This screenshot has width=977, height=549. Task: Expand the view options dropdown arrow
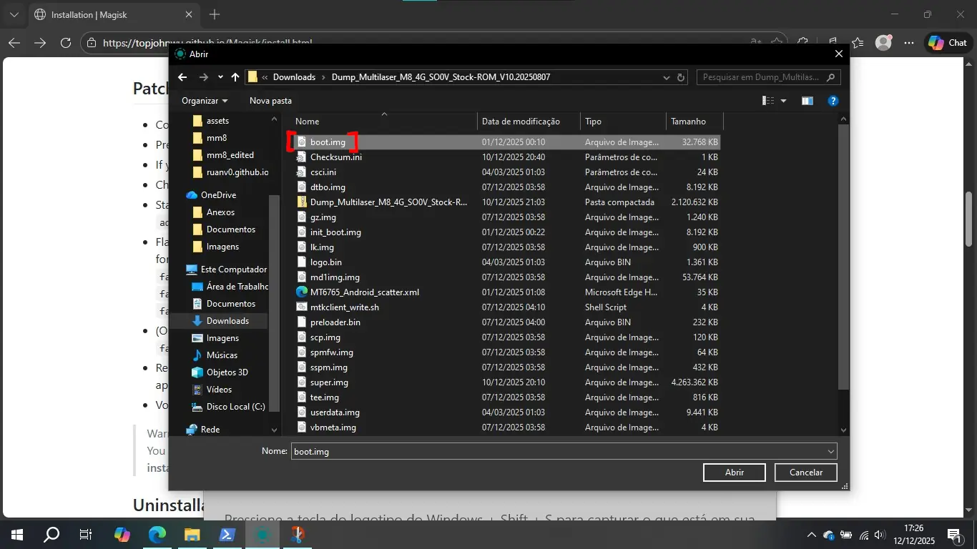click(x=783, y=101)
